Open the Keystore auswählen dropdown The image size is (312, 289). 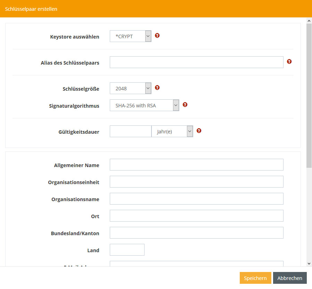pos(130,36)
